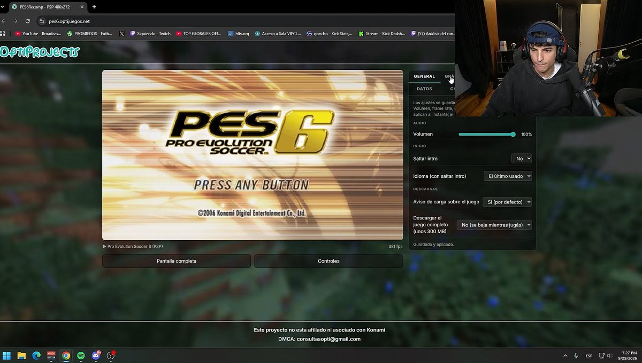The height and width of the screenshot is (363, 642).
Task: Select the GENERAL settings tab
Action: pyautogui.click(x=424, y=76)
